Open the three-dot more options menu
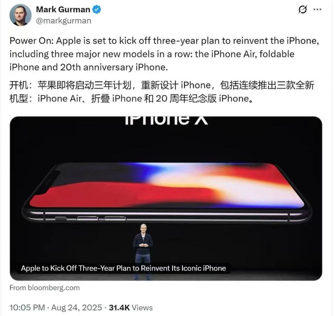This screenshot has height=316, width=335. 317,9
